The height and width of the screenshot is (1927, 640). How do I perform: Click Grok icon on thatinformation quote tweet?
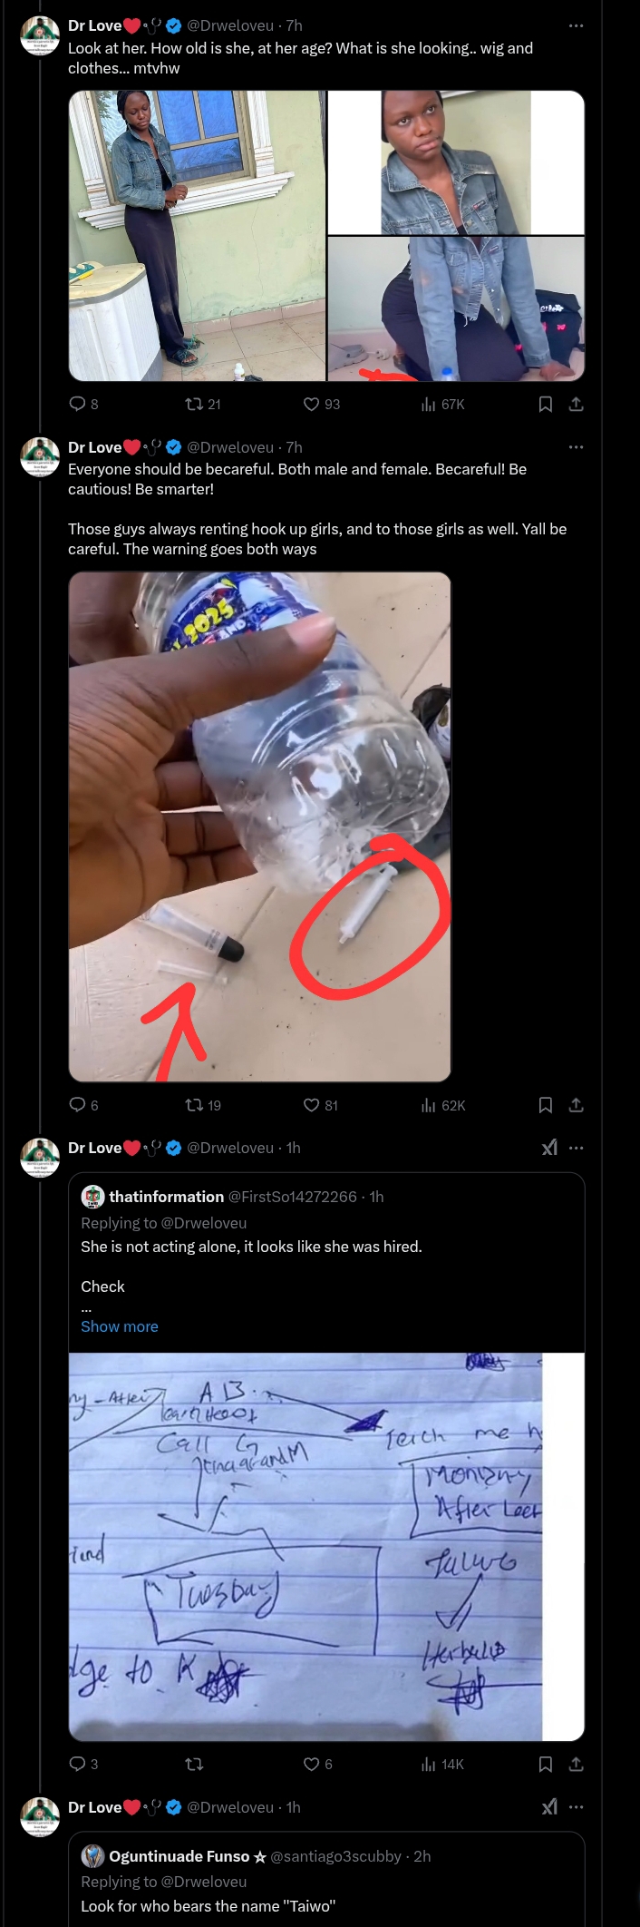pyautogui.click(x=549, y=1148)
